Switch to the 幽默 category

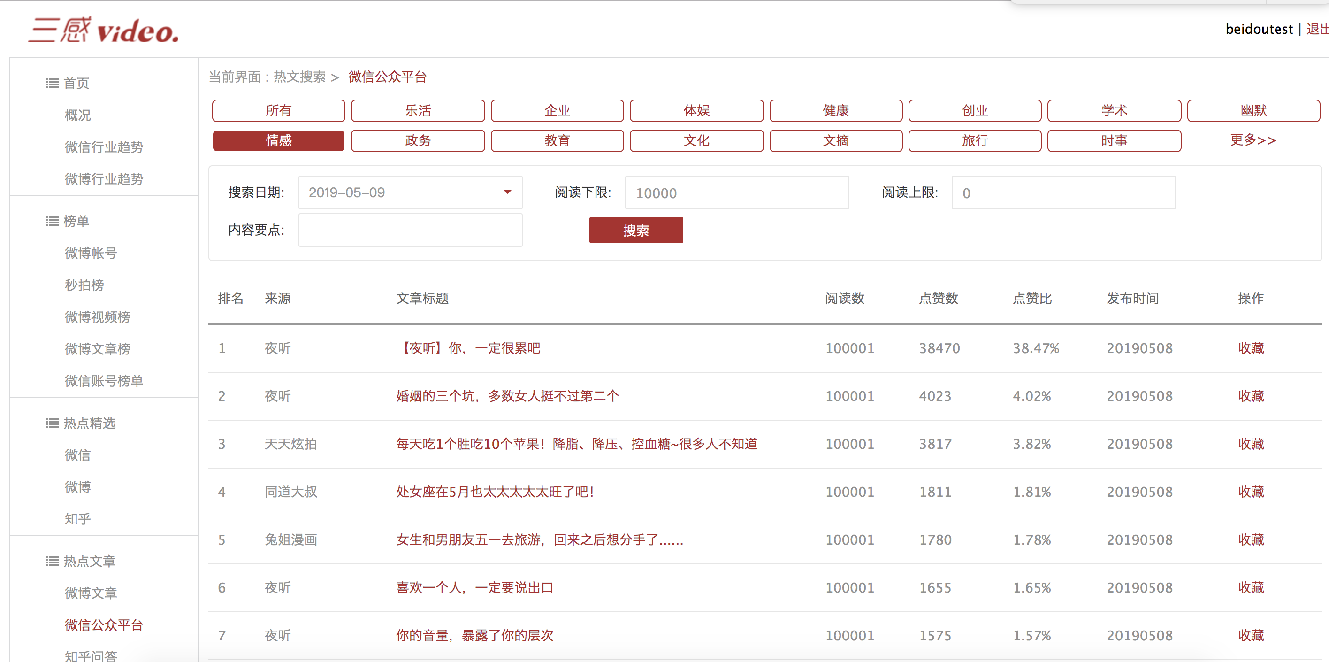click(1253, 110)
